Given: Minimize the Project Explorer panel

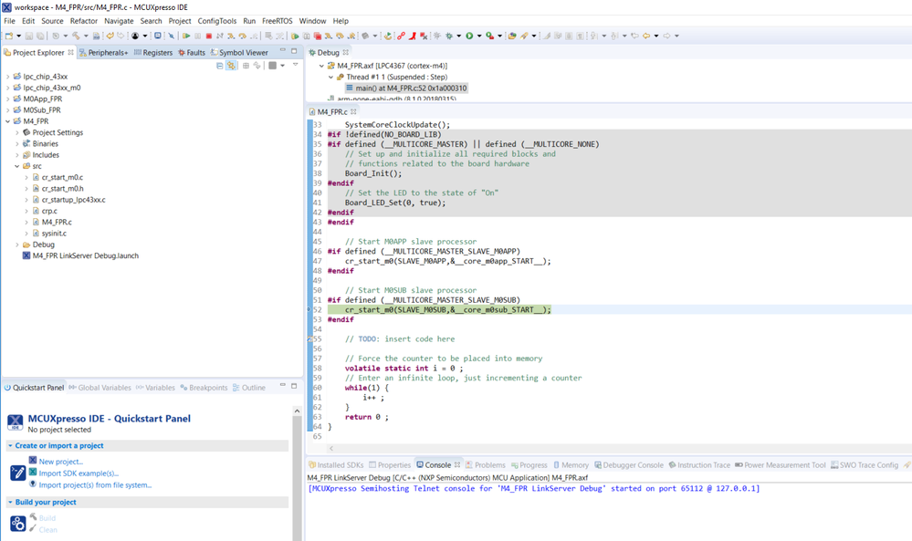Looking at the screenshot, I should coord(283,50).
